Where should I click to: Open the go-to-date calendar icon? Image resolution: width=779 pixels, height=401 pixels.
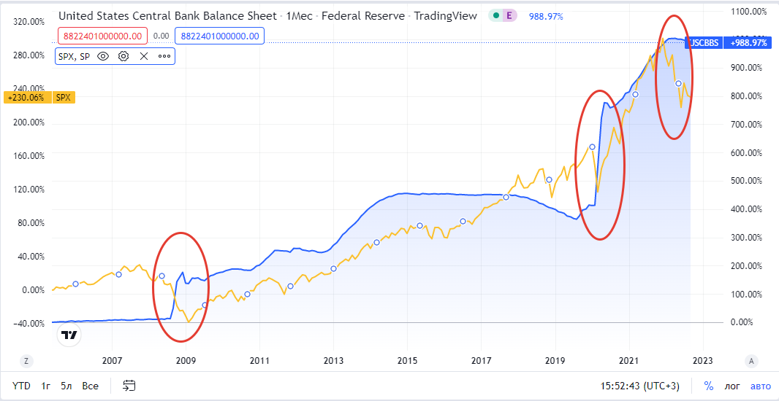click(129, 386)
